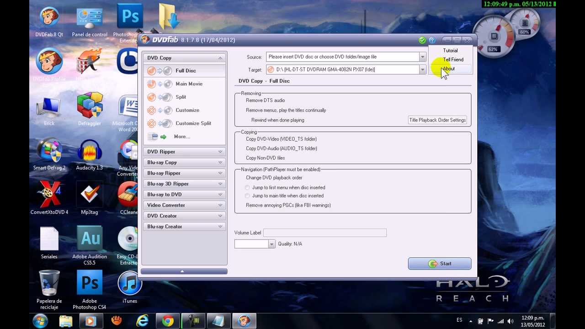585x329 pixels.
Task: Click "Copy DVD-Video (VIDEO_TS folder)" option
Action: coord(281,139)
